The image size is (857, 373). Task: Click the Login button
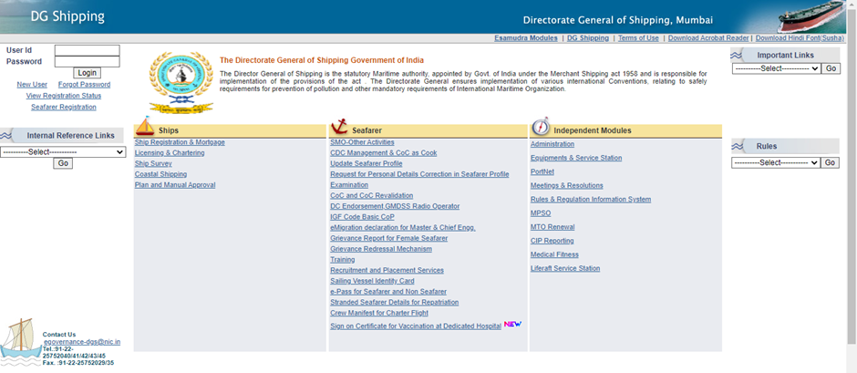(87, 73)
